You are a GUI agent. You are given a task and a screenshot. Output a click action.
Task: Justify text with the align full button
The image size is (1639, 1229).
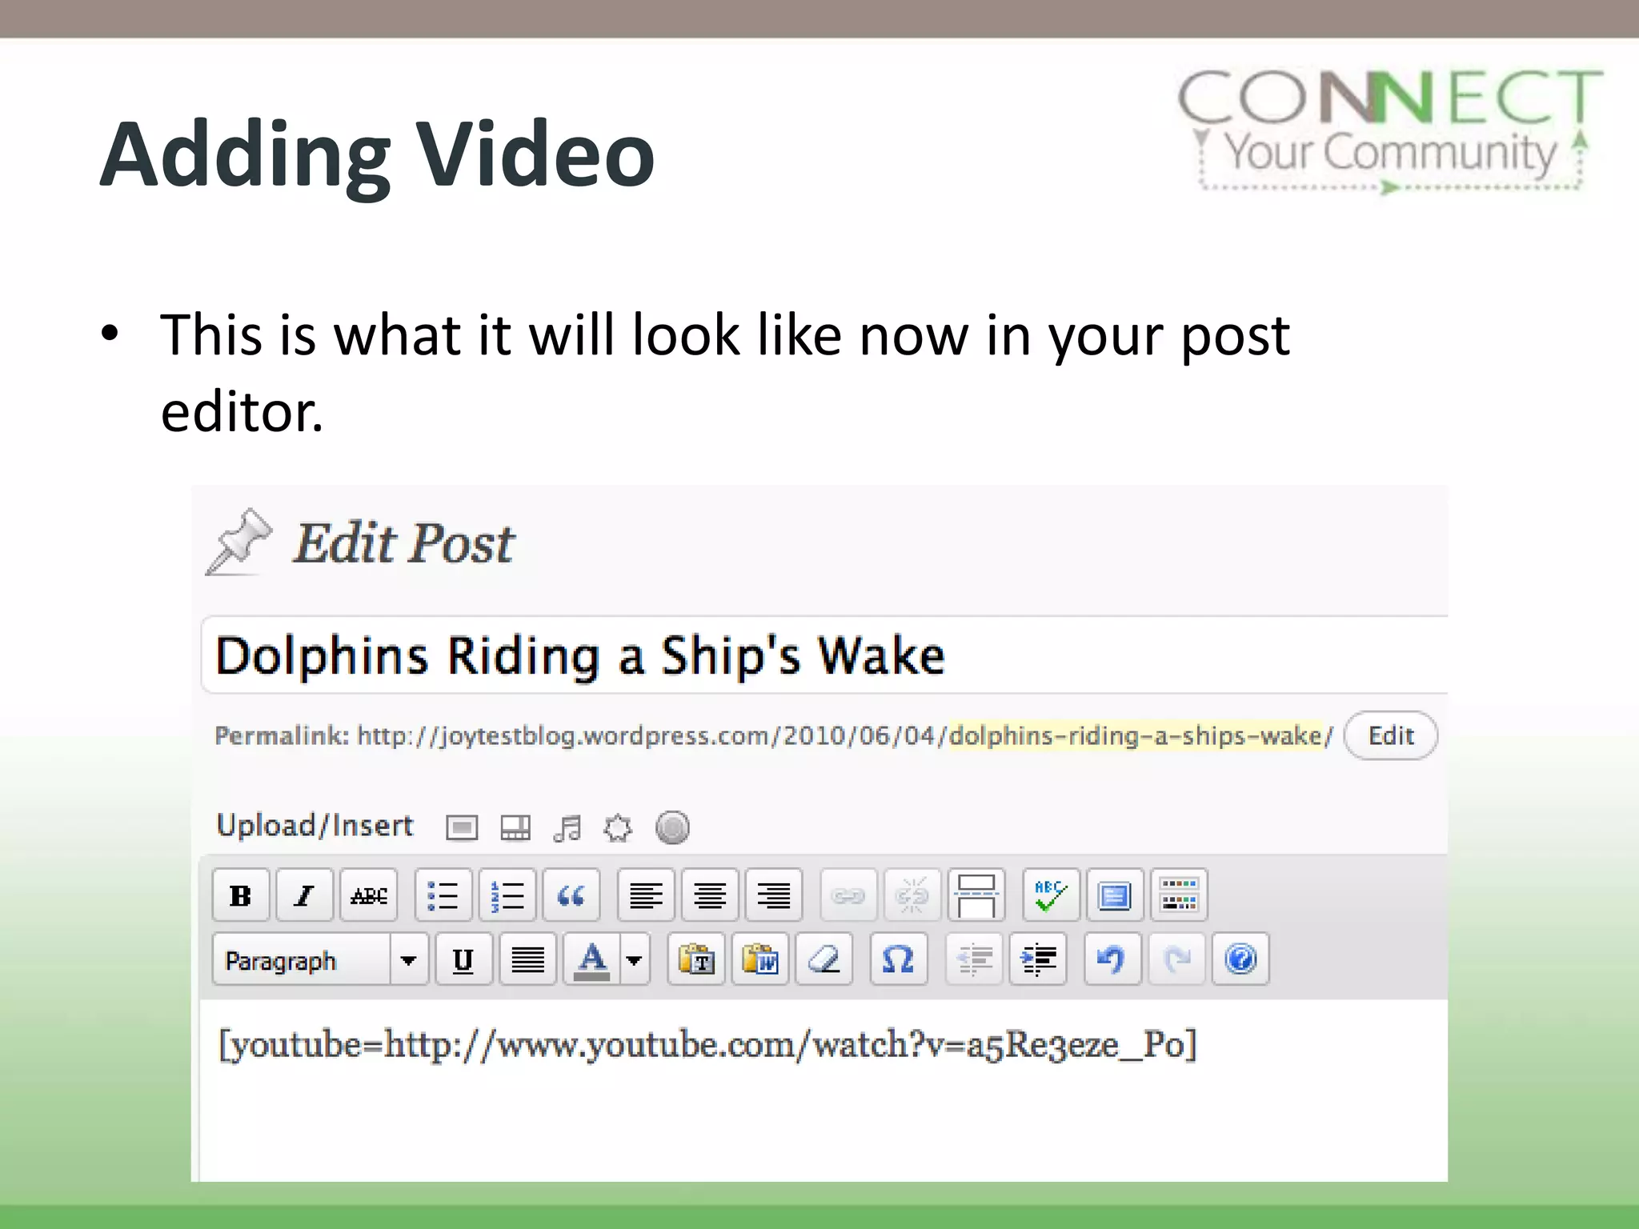[527, 959]
